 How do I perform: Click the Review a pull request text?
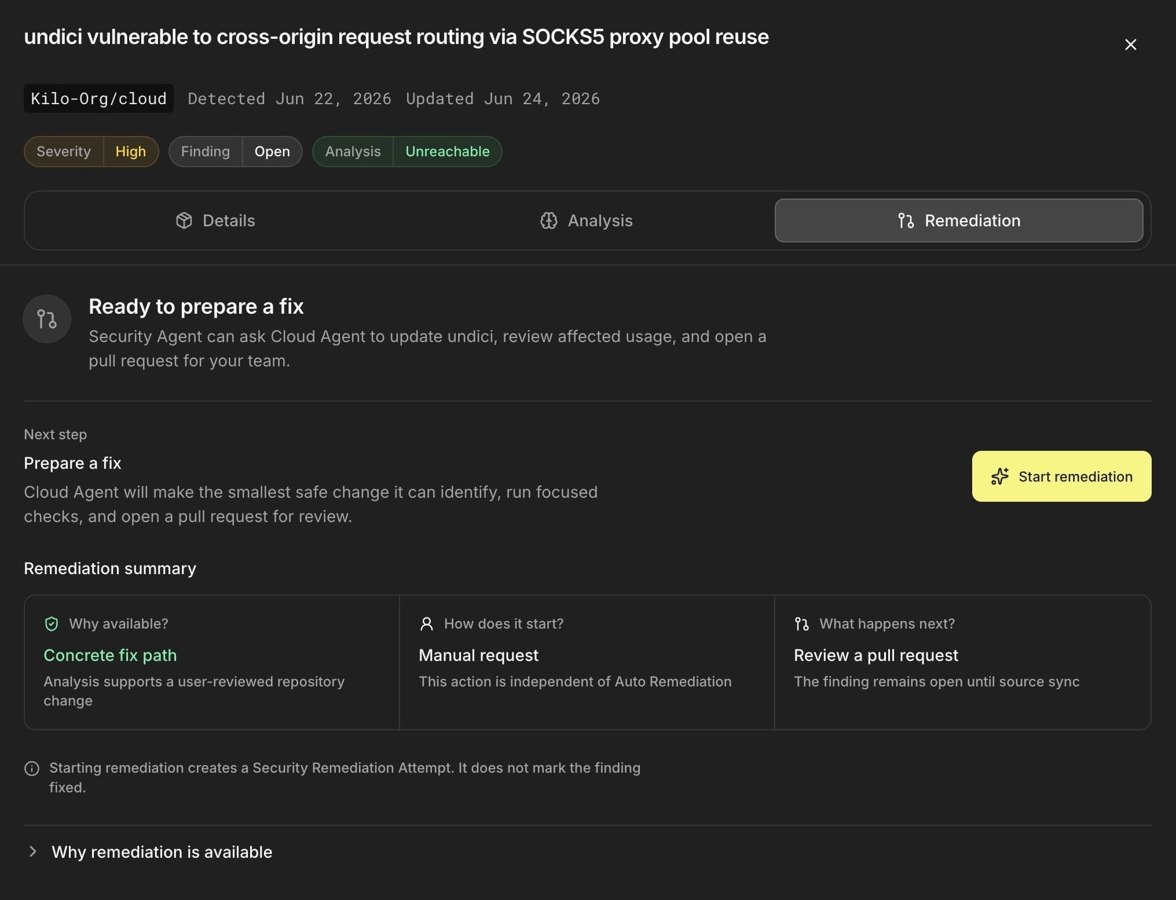click(x=875, y=655)
